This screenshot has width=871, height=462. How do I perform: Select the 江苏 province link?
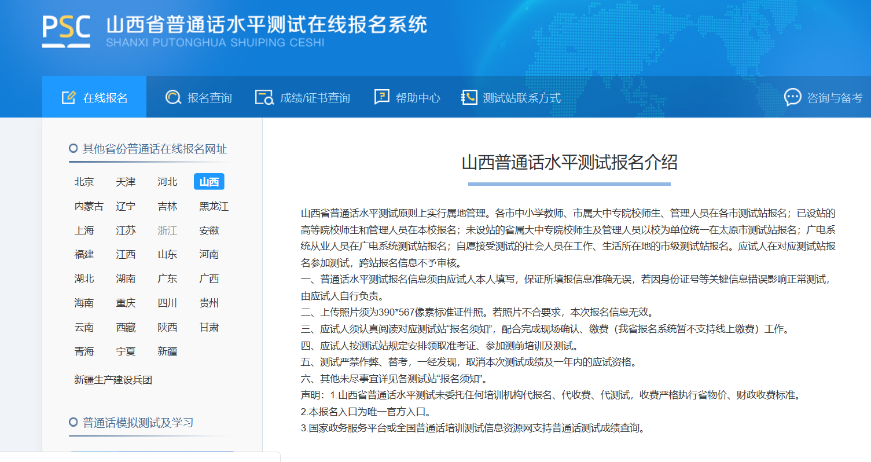[126, 230]
